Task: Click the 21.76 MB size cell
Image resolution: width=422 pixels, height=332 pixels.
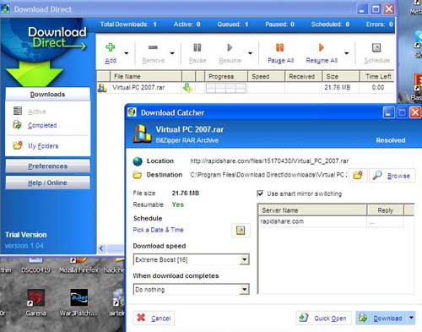Action: pyautogui.click(x=338, y=87)
